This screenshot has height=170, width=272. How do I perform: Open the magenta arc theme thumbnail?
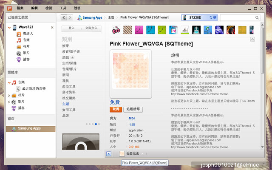(139, 30)
